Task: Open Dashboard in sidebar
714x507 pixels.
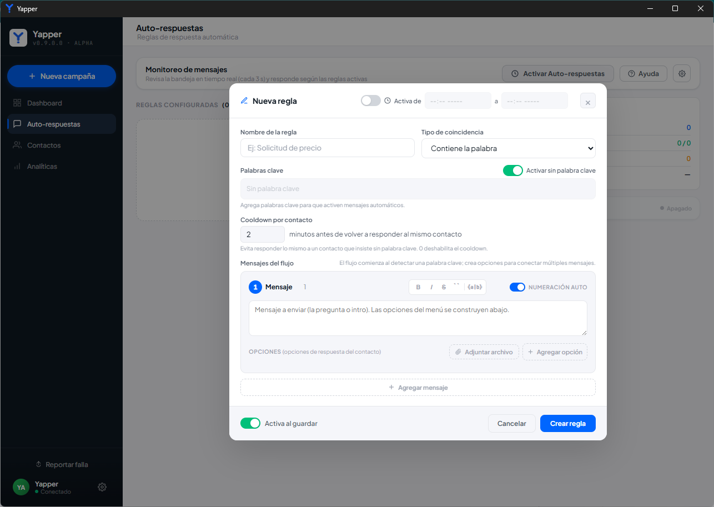Action: [62, 103]
